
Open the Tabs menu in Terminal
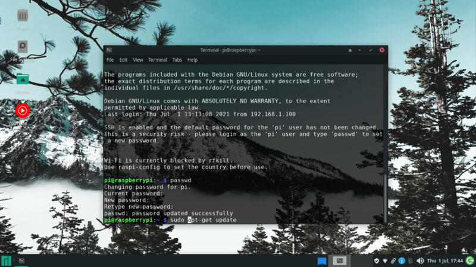tap(177, 60)
